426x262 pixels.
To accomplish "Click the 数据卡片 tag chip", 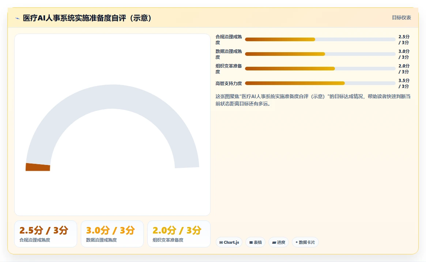I will point(305,242).
